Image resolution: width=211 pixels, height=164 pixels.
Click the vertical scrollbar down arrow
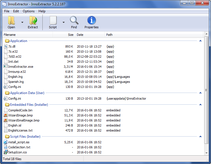pyautogui.click(x=207, y=153)
